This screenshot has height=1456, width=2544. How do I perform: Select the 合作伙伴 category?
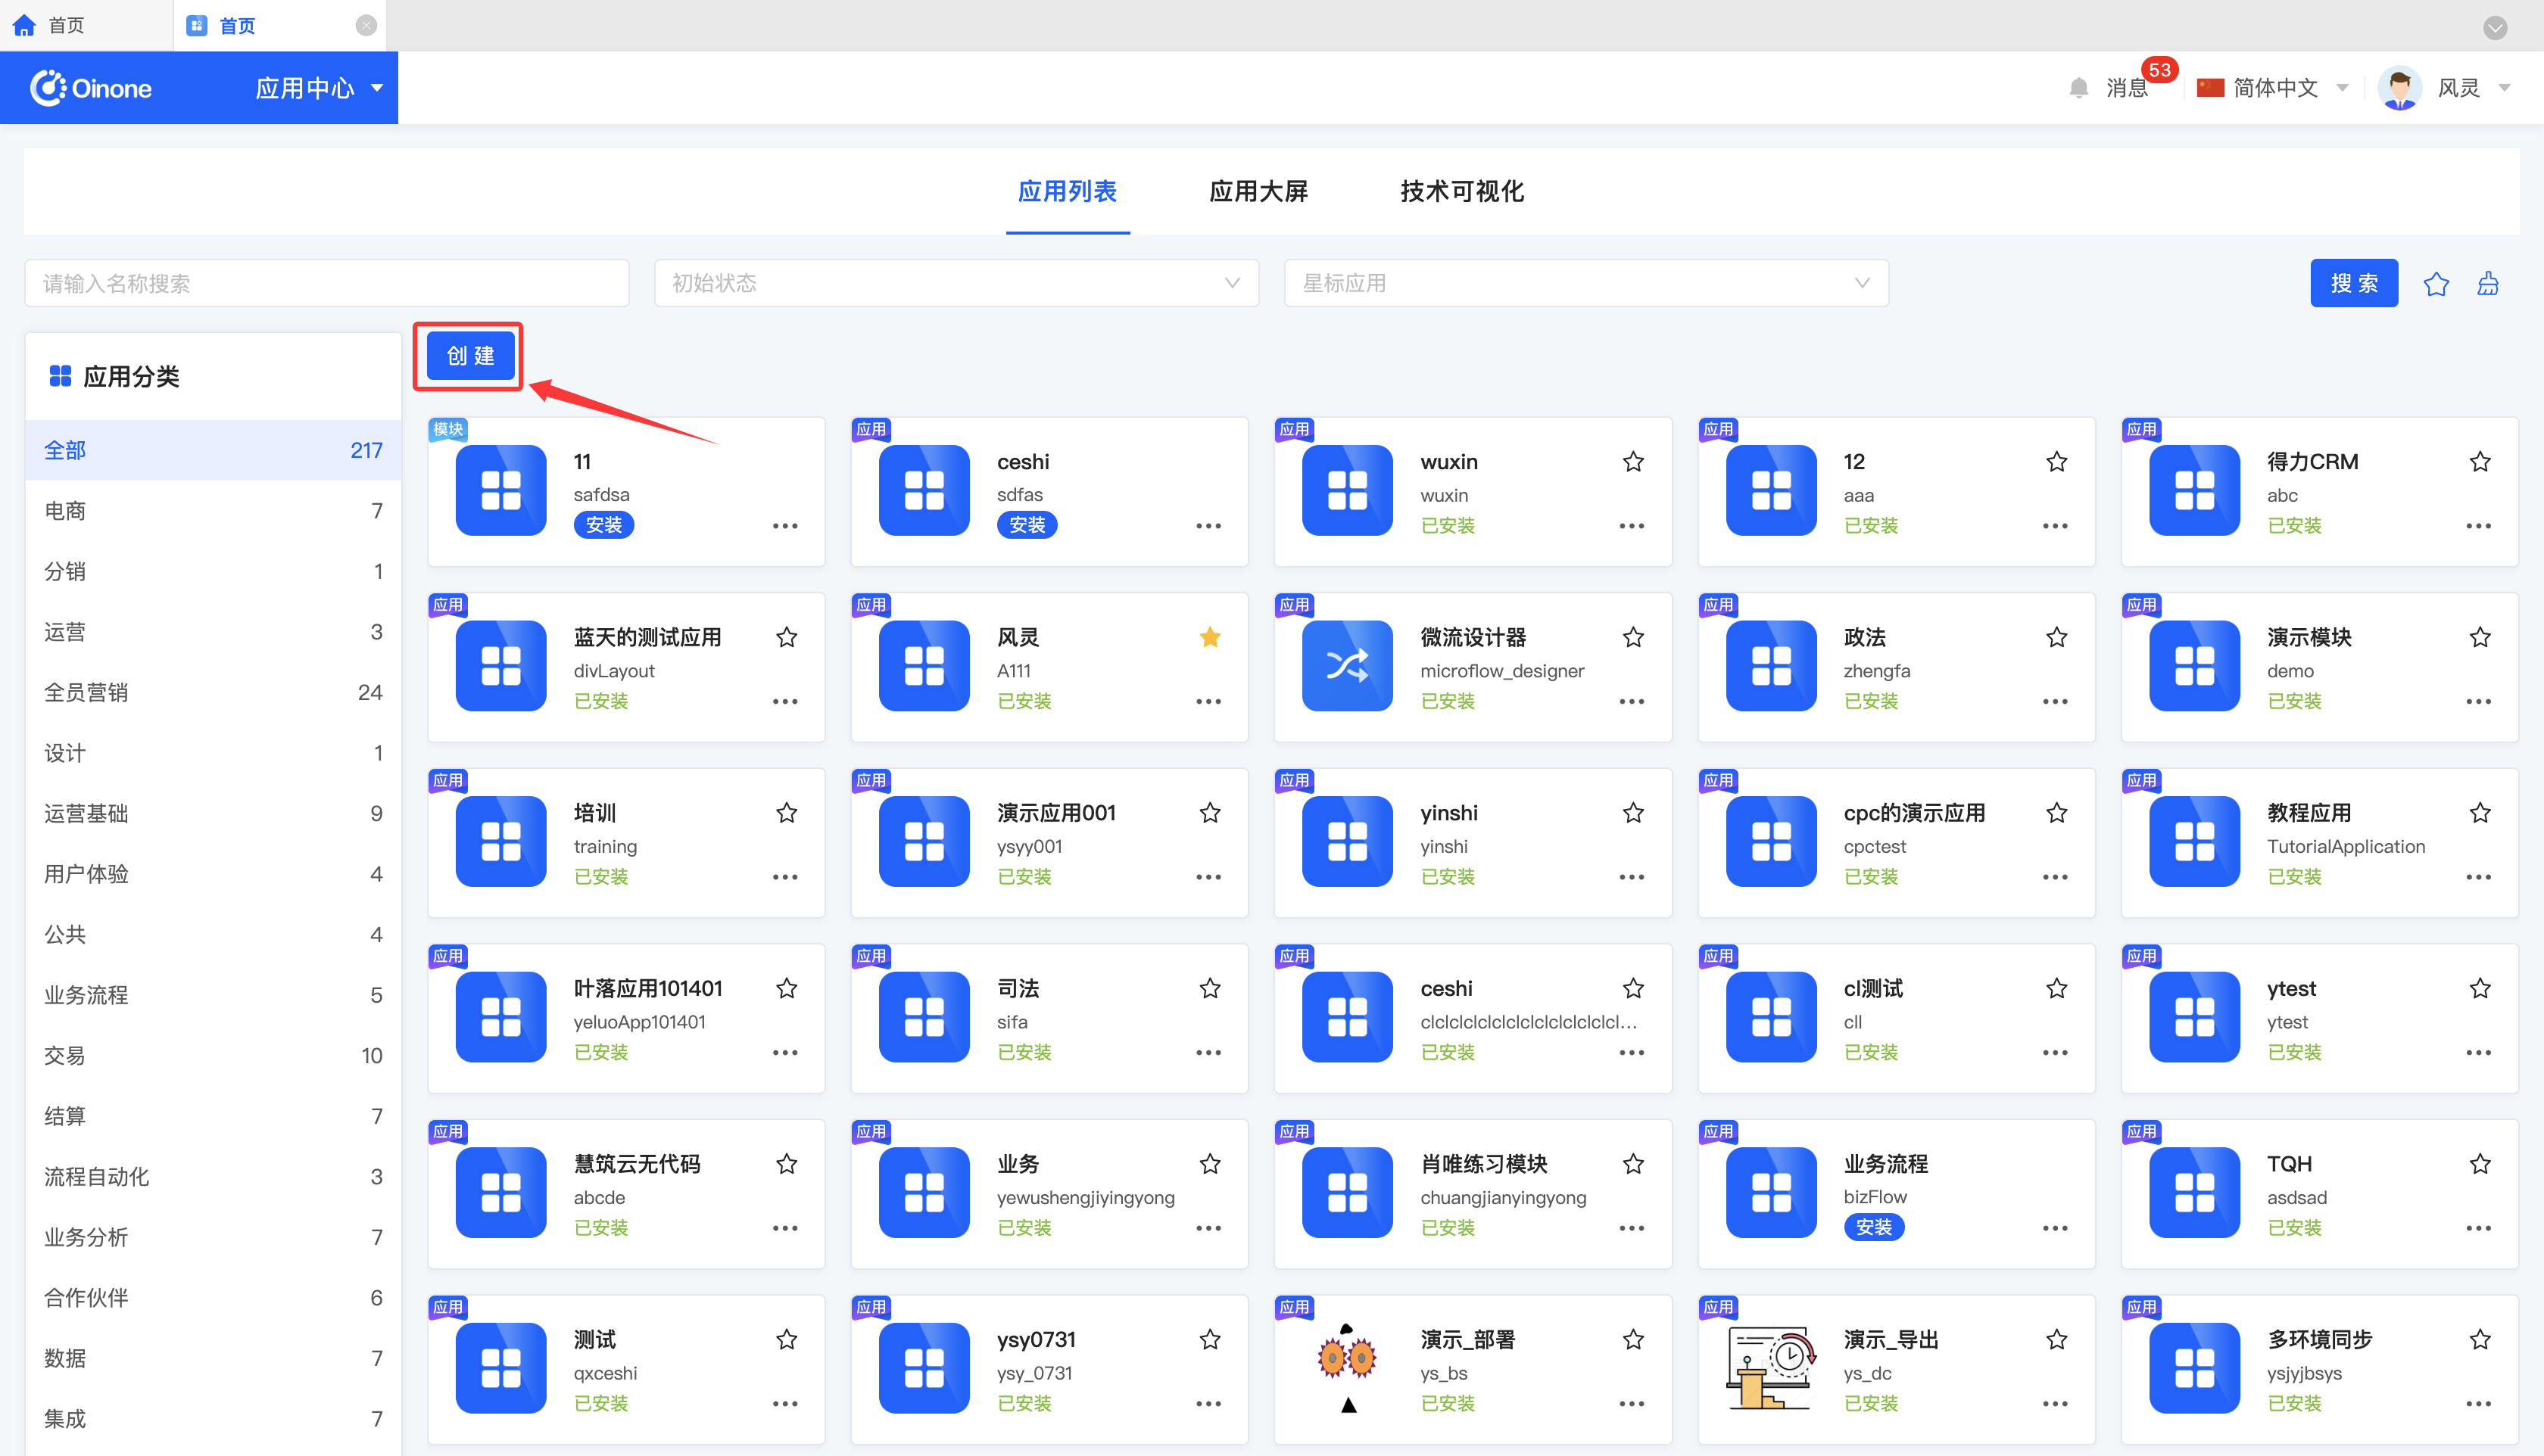point(213,1298)
